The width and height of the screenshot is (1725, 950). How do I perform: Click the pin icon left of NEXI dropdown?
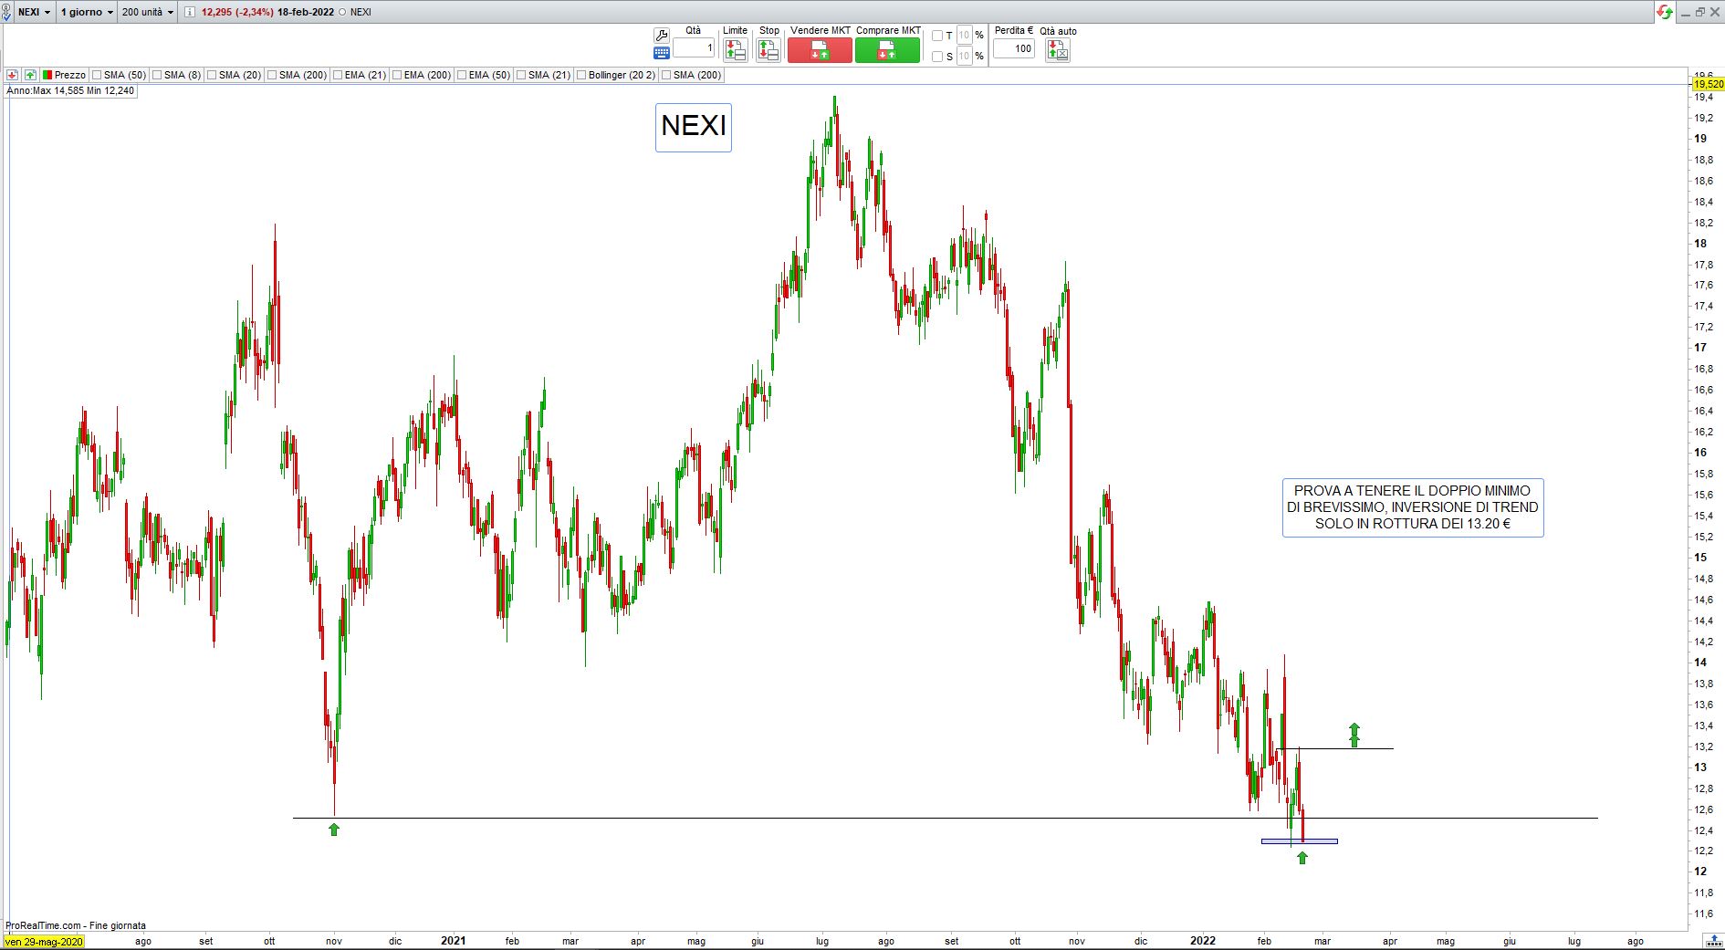6,12
